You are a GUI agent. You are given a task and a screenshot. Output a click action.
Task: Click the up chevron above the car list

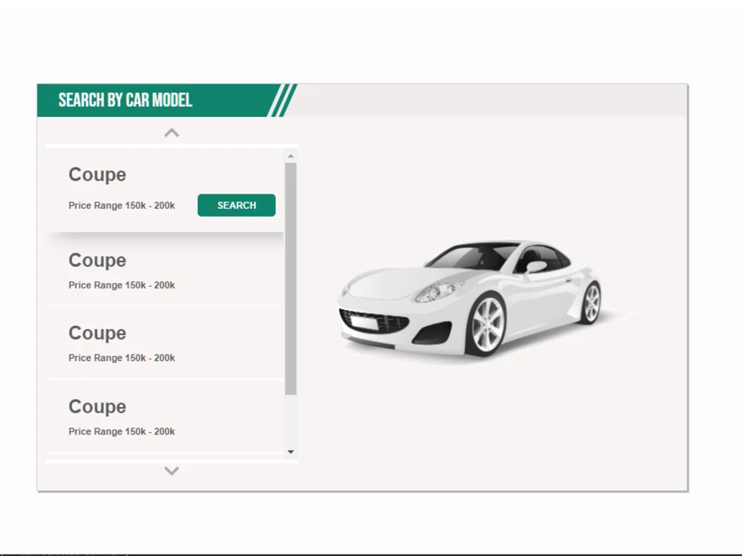tap(171, 133)
